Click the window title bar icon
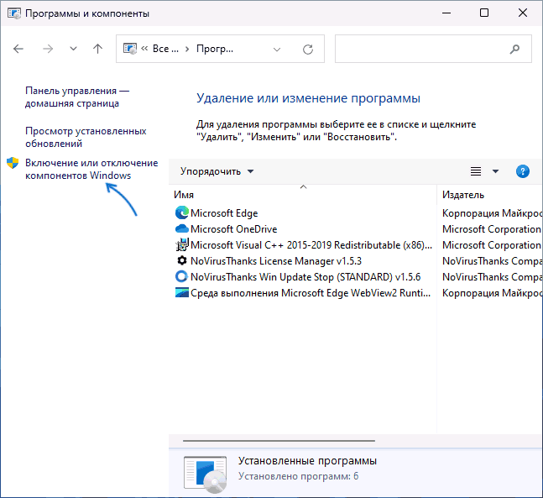Image resolution: width=543 pixels, height=498 pixels. [14, 13]
